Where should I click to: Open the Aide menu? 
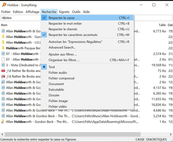(86, 12)
